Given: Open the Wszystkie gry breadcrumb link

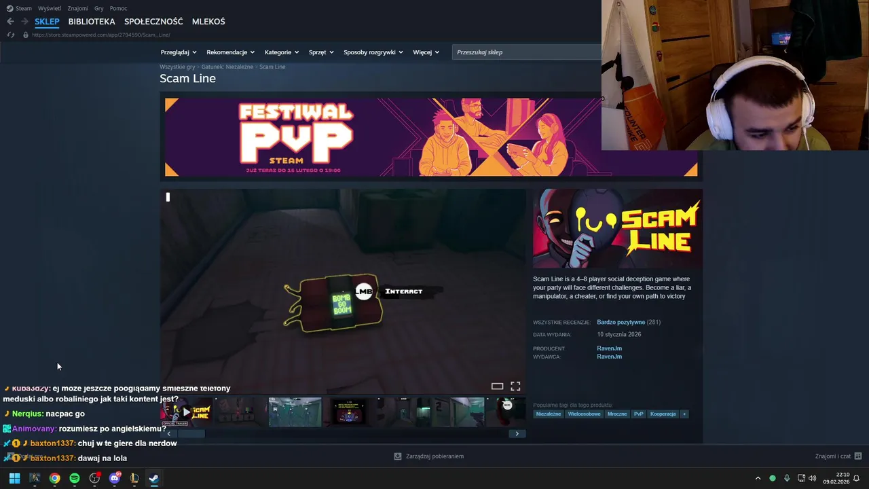Looking at the screenshot, I should [x=177, y=67].
